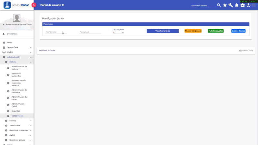Click the user avatar picture

point(17,18)
